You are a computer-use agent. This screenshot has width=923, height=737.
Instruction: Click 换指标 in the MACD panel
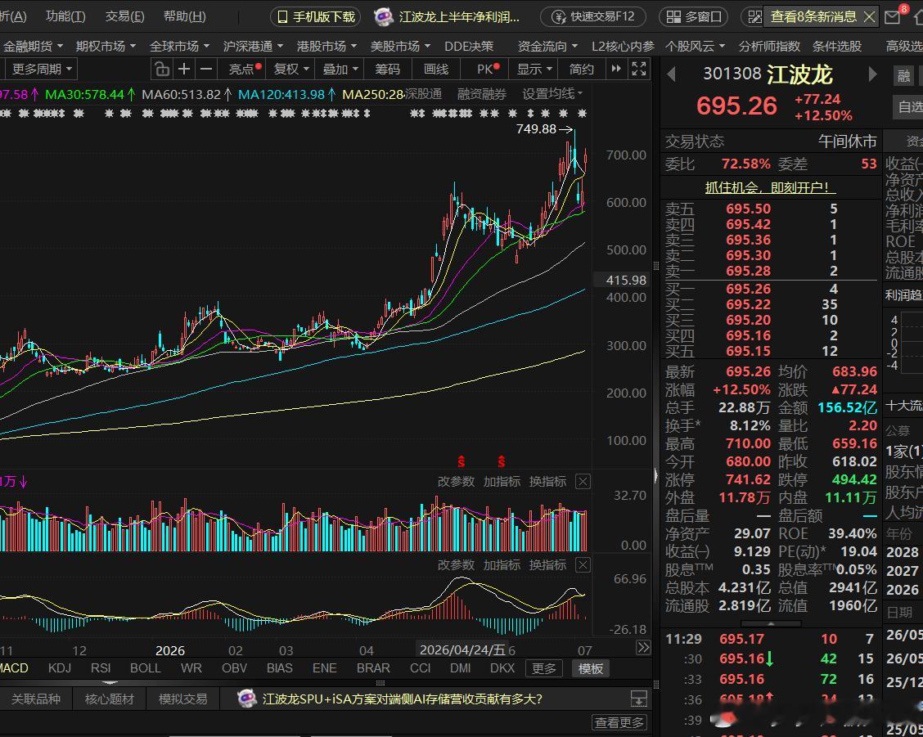(547, 565)
